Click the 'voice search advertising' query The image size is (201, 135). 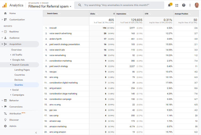point(60,33)
